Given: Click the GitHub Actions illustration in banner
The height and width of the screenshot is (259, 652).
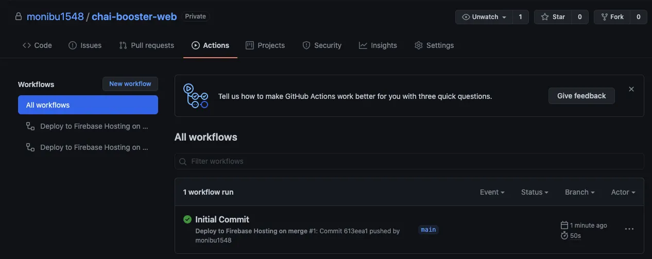Looking at the screenshot, I should point(196,96).
